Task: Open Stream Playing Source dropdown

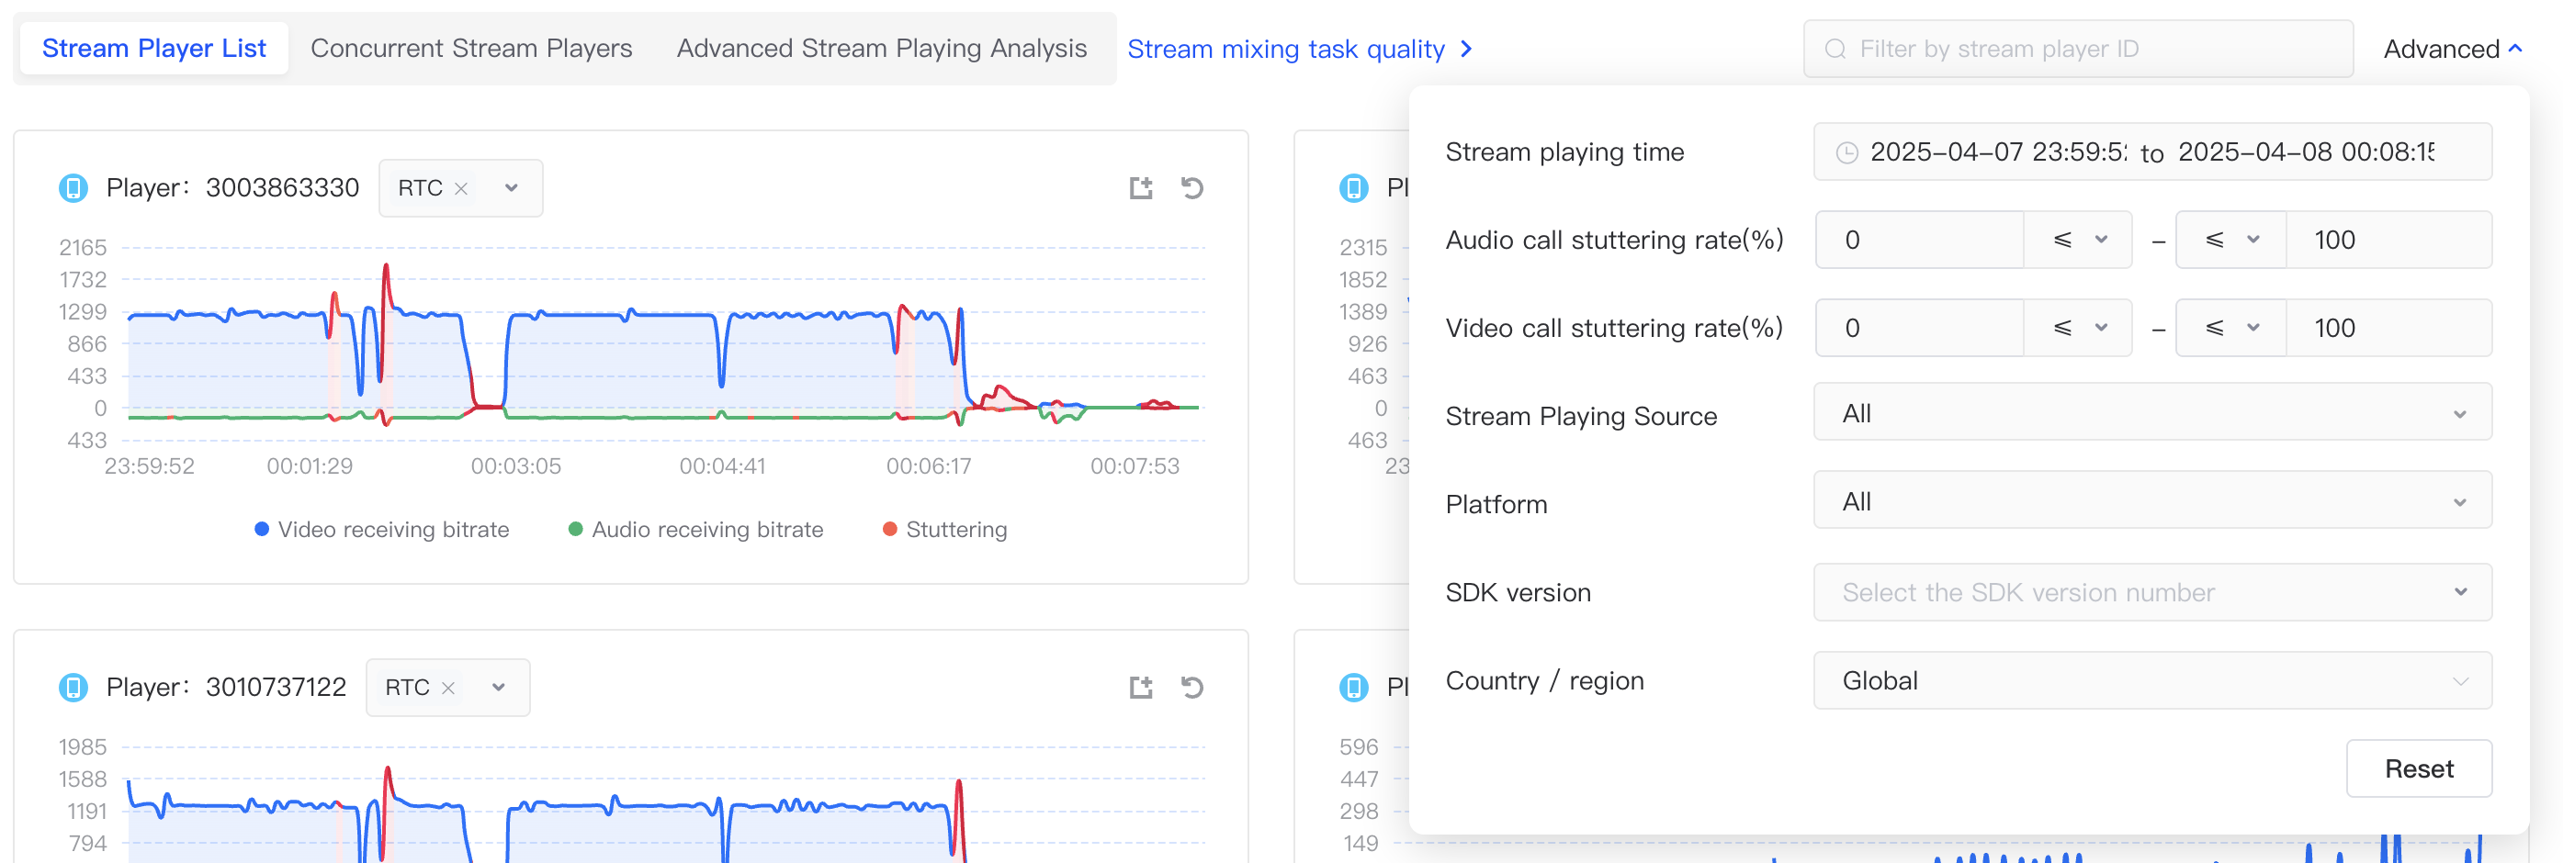Action: click(2151, 414)
